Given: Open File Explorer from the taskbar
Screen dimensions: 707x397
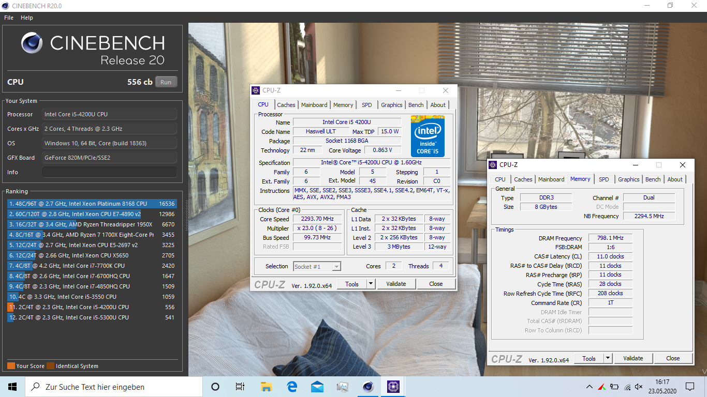Looking at the screenshot, I should coord(266,387).
